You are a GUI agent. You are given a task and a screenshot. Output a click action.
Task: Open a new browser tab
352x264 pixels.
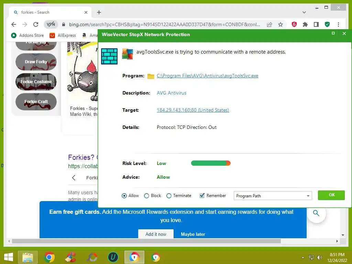tap(99, 12)
